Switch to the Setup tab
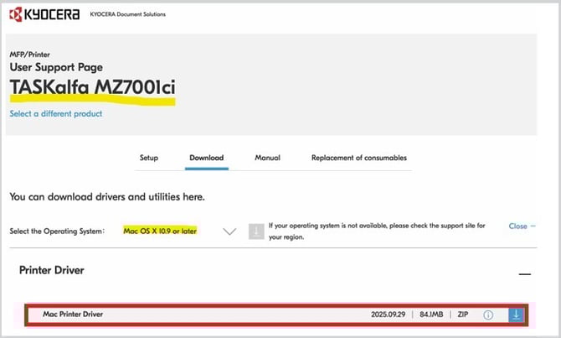Viewport: 561px width, 338px height. pos(148,158)
